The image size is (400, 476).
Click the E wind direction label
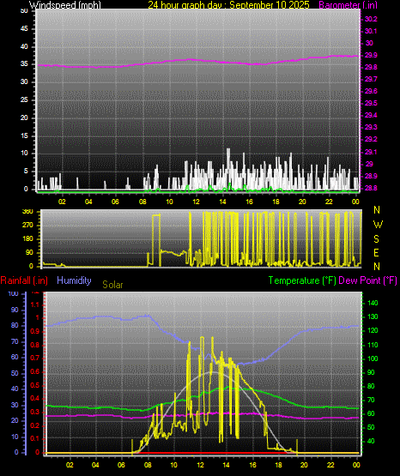click(376, 252)
